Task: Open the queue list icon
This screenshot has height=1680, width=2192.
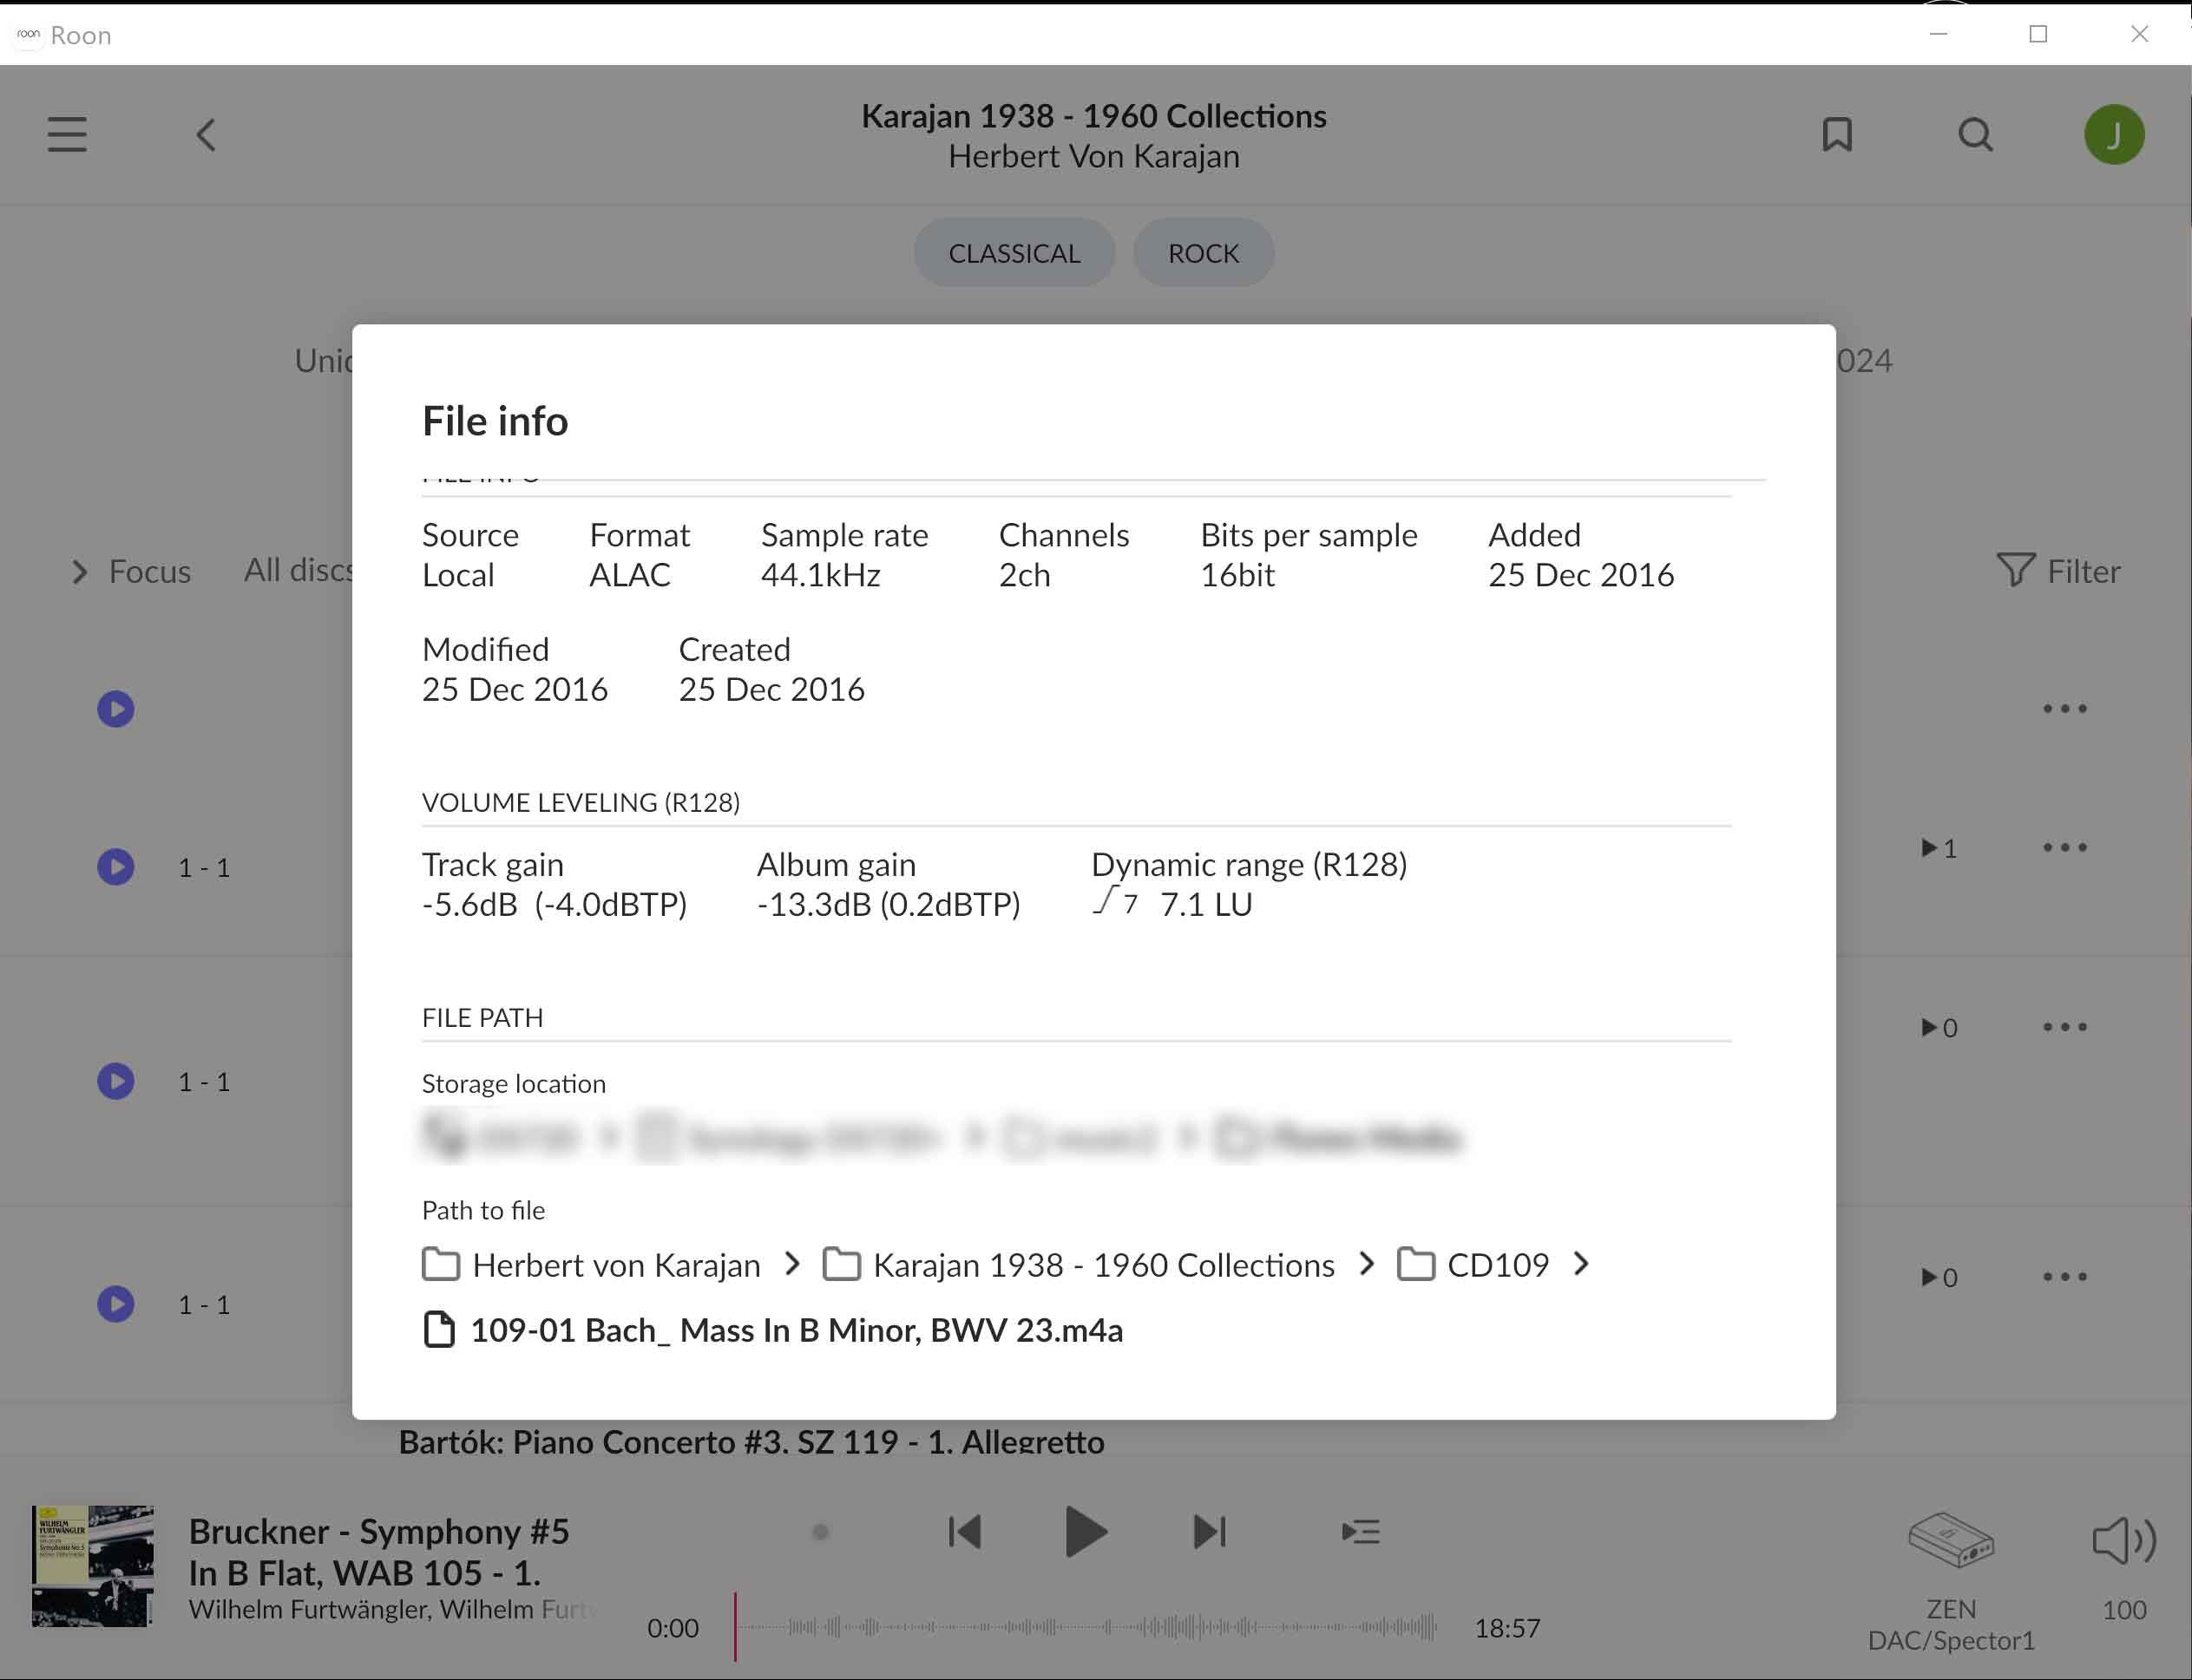Action: click(1362, 1531)
